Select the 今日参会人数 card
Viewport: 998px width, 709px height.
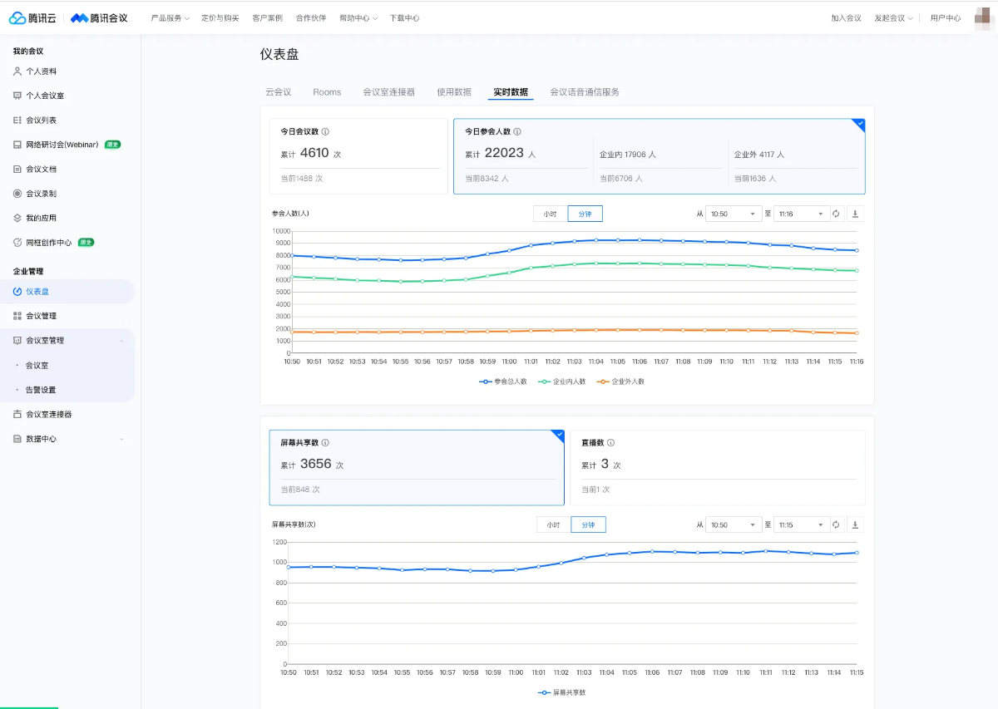[x=660, y=156]
